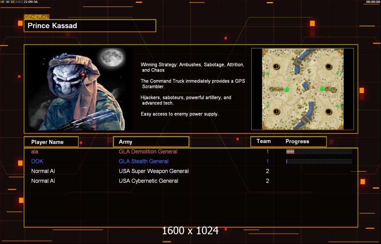Viewport: 381px width, 244px height.
Task: Click the 00:00:00 timer at top right
Action: coord(373,2)
